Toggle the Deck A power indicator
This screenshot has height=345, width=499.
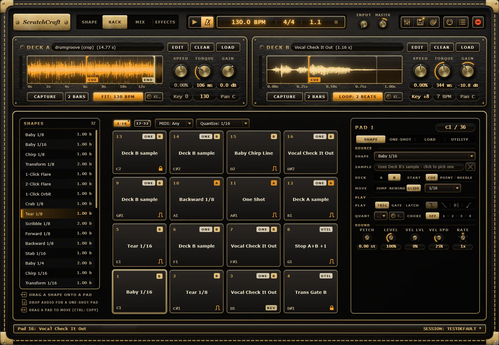pos(22,48)
